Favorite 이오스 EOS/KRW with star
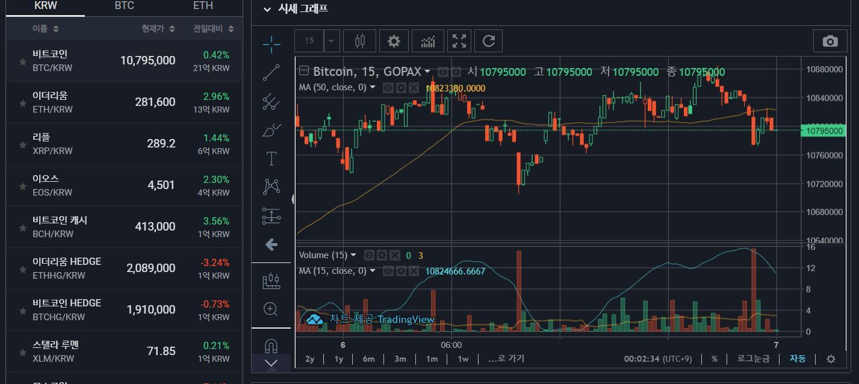The width and height of the screenshot is (859, 384). (22, 187)
